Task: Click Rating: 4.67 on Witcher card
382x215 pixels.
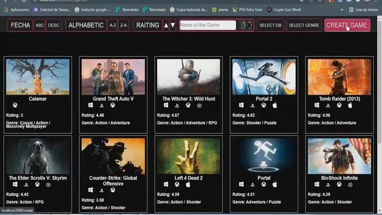Action: click(168, 115)
